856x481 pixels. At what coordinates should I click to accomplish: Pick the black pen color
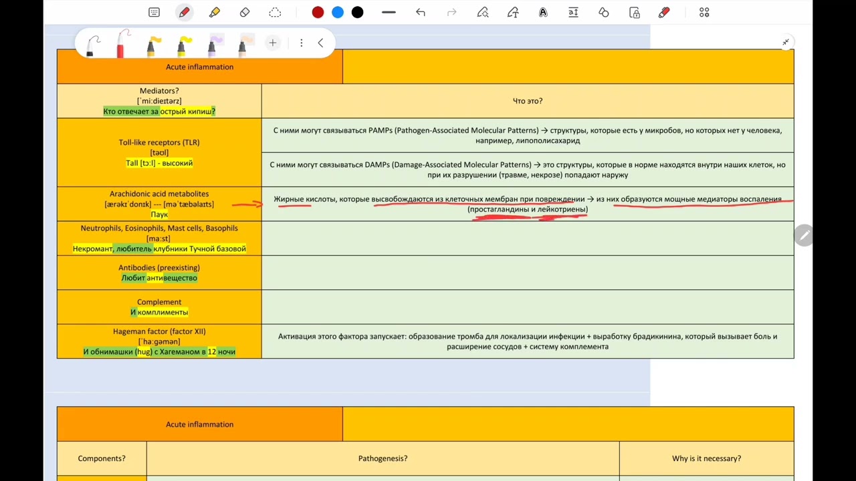[358, 13]
